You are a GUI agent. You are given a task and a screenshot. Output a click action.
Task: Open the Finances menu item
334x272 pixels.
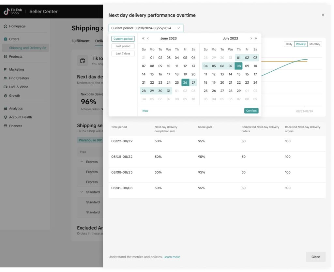(x=16, y=126)
